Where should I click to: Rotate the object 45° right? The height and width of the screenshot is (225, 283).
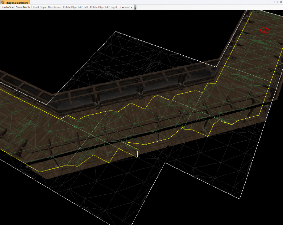(x=103, y=7)
